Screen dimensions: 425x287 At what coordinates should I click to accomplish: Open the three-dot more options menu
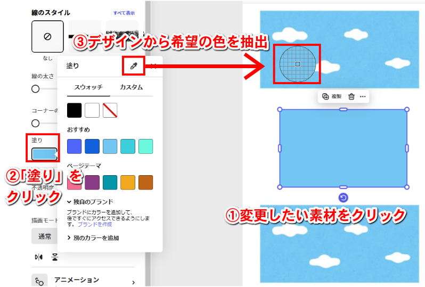[363, 96]
